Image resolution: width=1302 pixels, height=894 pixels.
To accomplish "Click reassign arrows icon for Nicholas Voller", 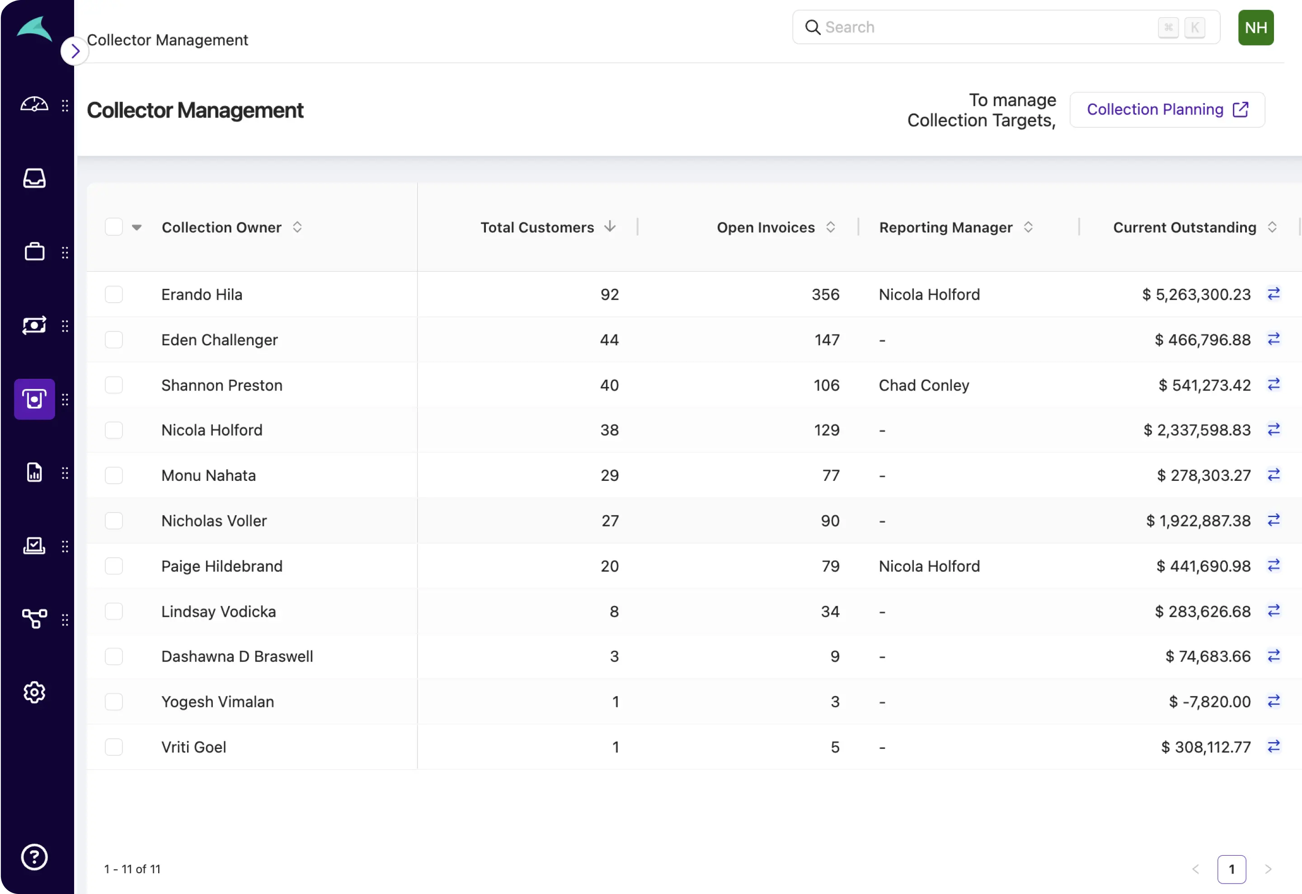I will point(1274,520).
